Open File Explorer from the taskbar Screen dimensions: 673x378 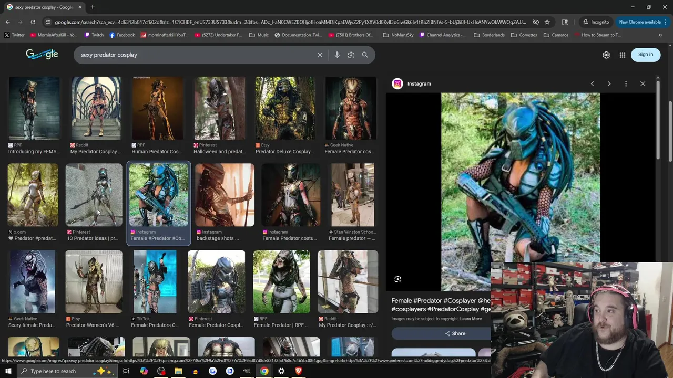tap(178, 371)
